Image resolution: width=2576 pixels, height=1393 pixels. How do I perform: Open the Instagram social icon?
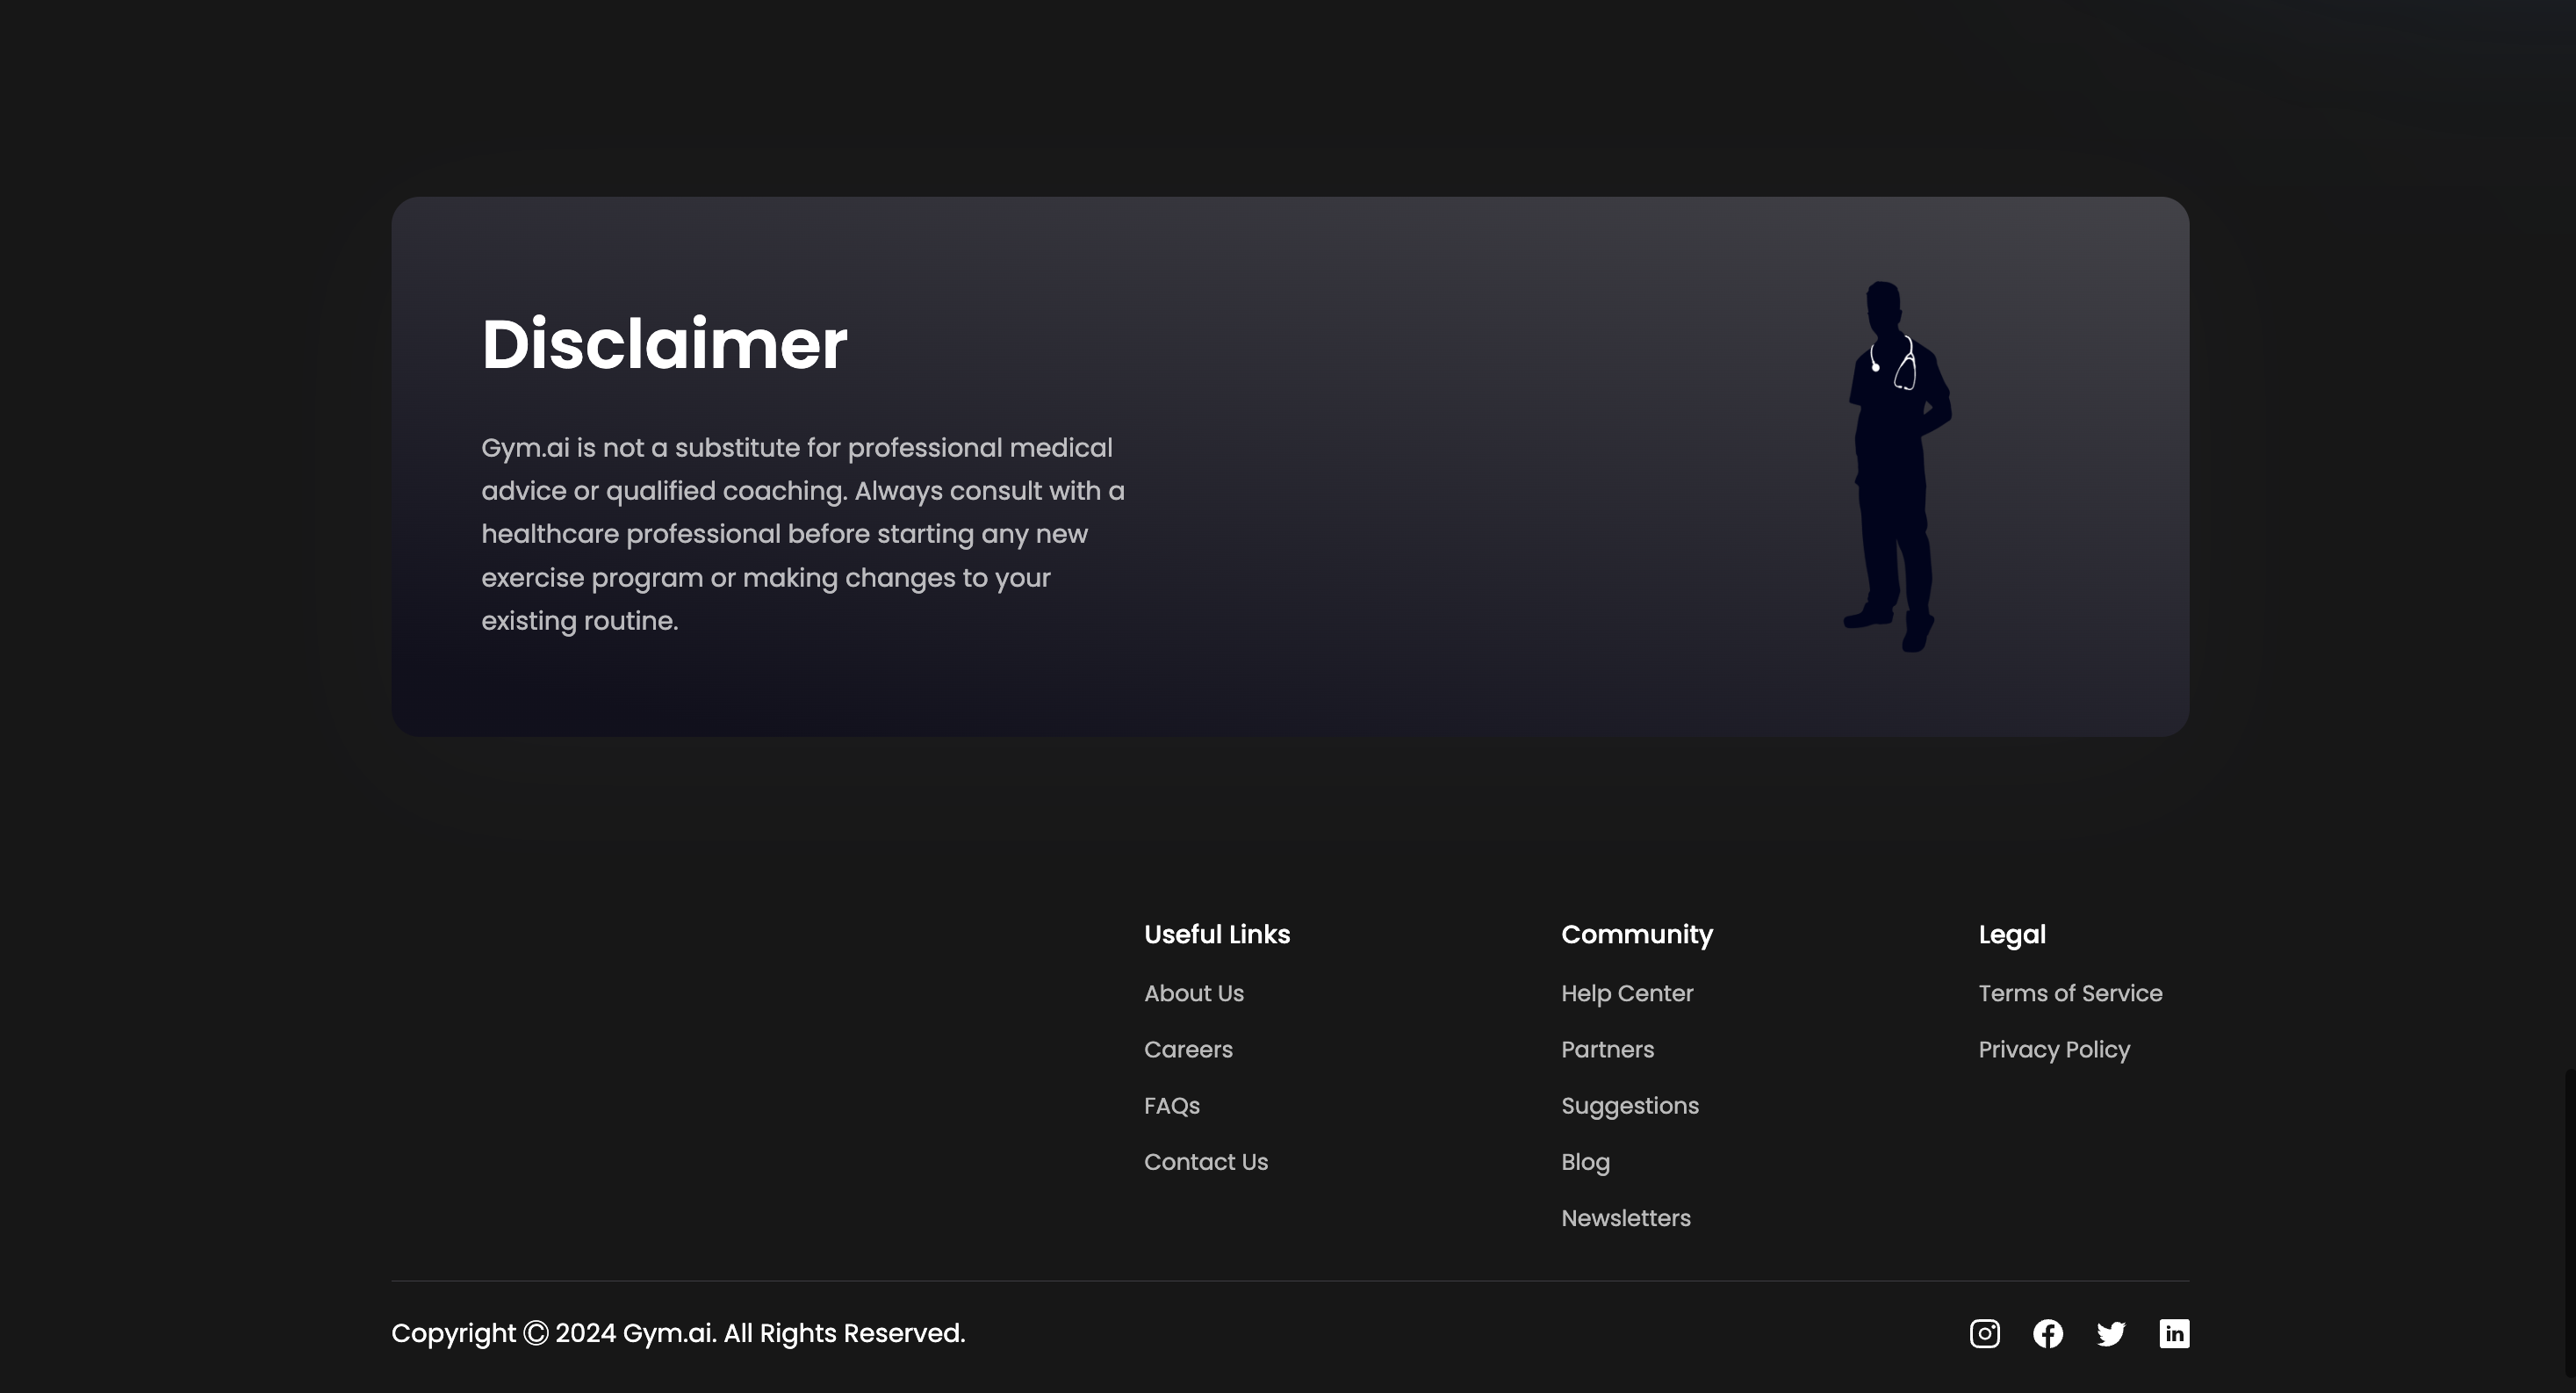[x=1984, y=1333]
